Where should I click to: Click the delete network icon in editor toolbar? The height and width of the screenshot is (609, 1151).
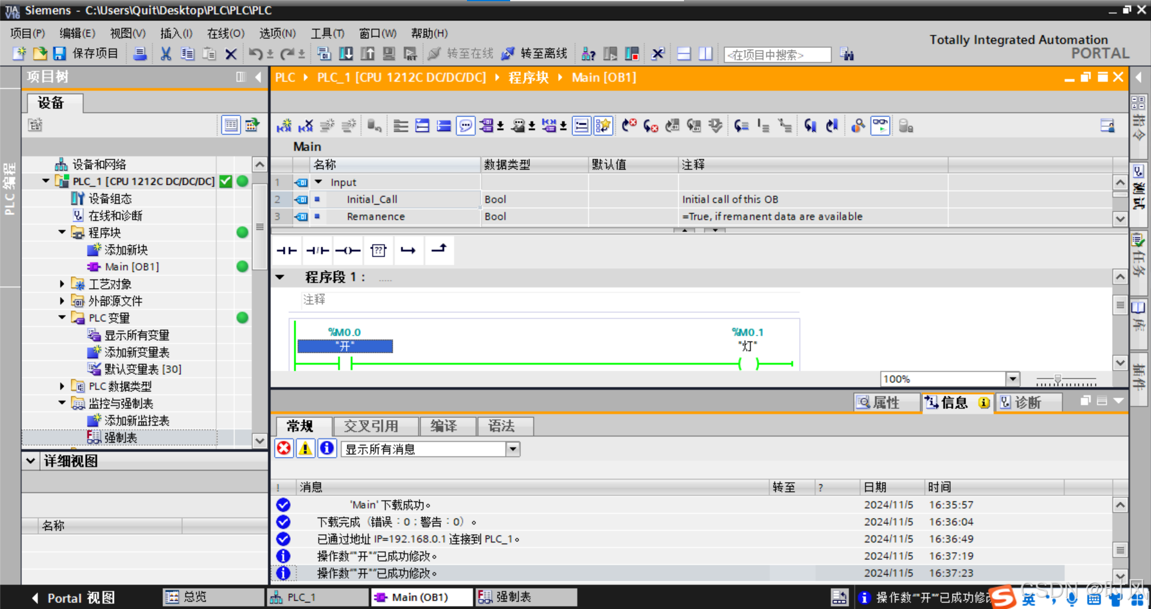pyautogui.click(x=306, y=126)
